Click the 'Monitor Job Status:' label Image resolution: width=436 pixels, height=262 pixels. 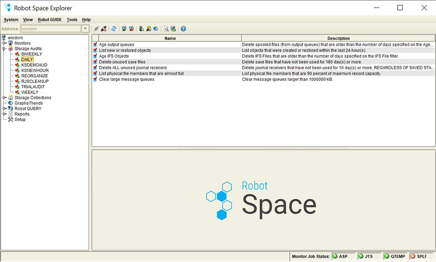311,256
